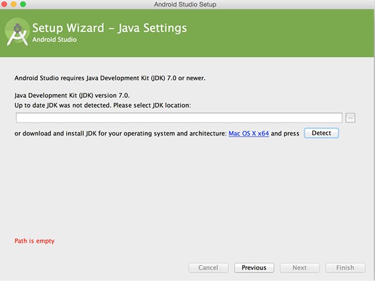The image size is (375, 282).
Task: Click the "Java Development Kit (JDK) version 7.0." line
Action: 72,95
